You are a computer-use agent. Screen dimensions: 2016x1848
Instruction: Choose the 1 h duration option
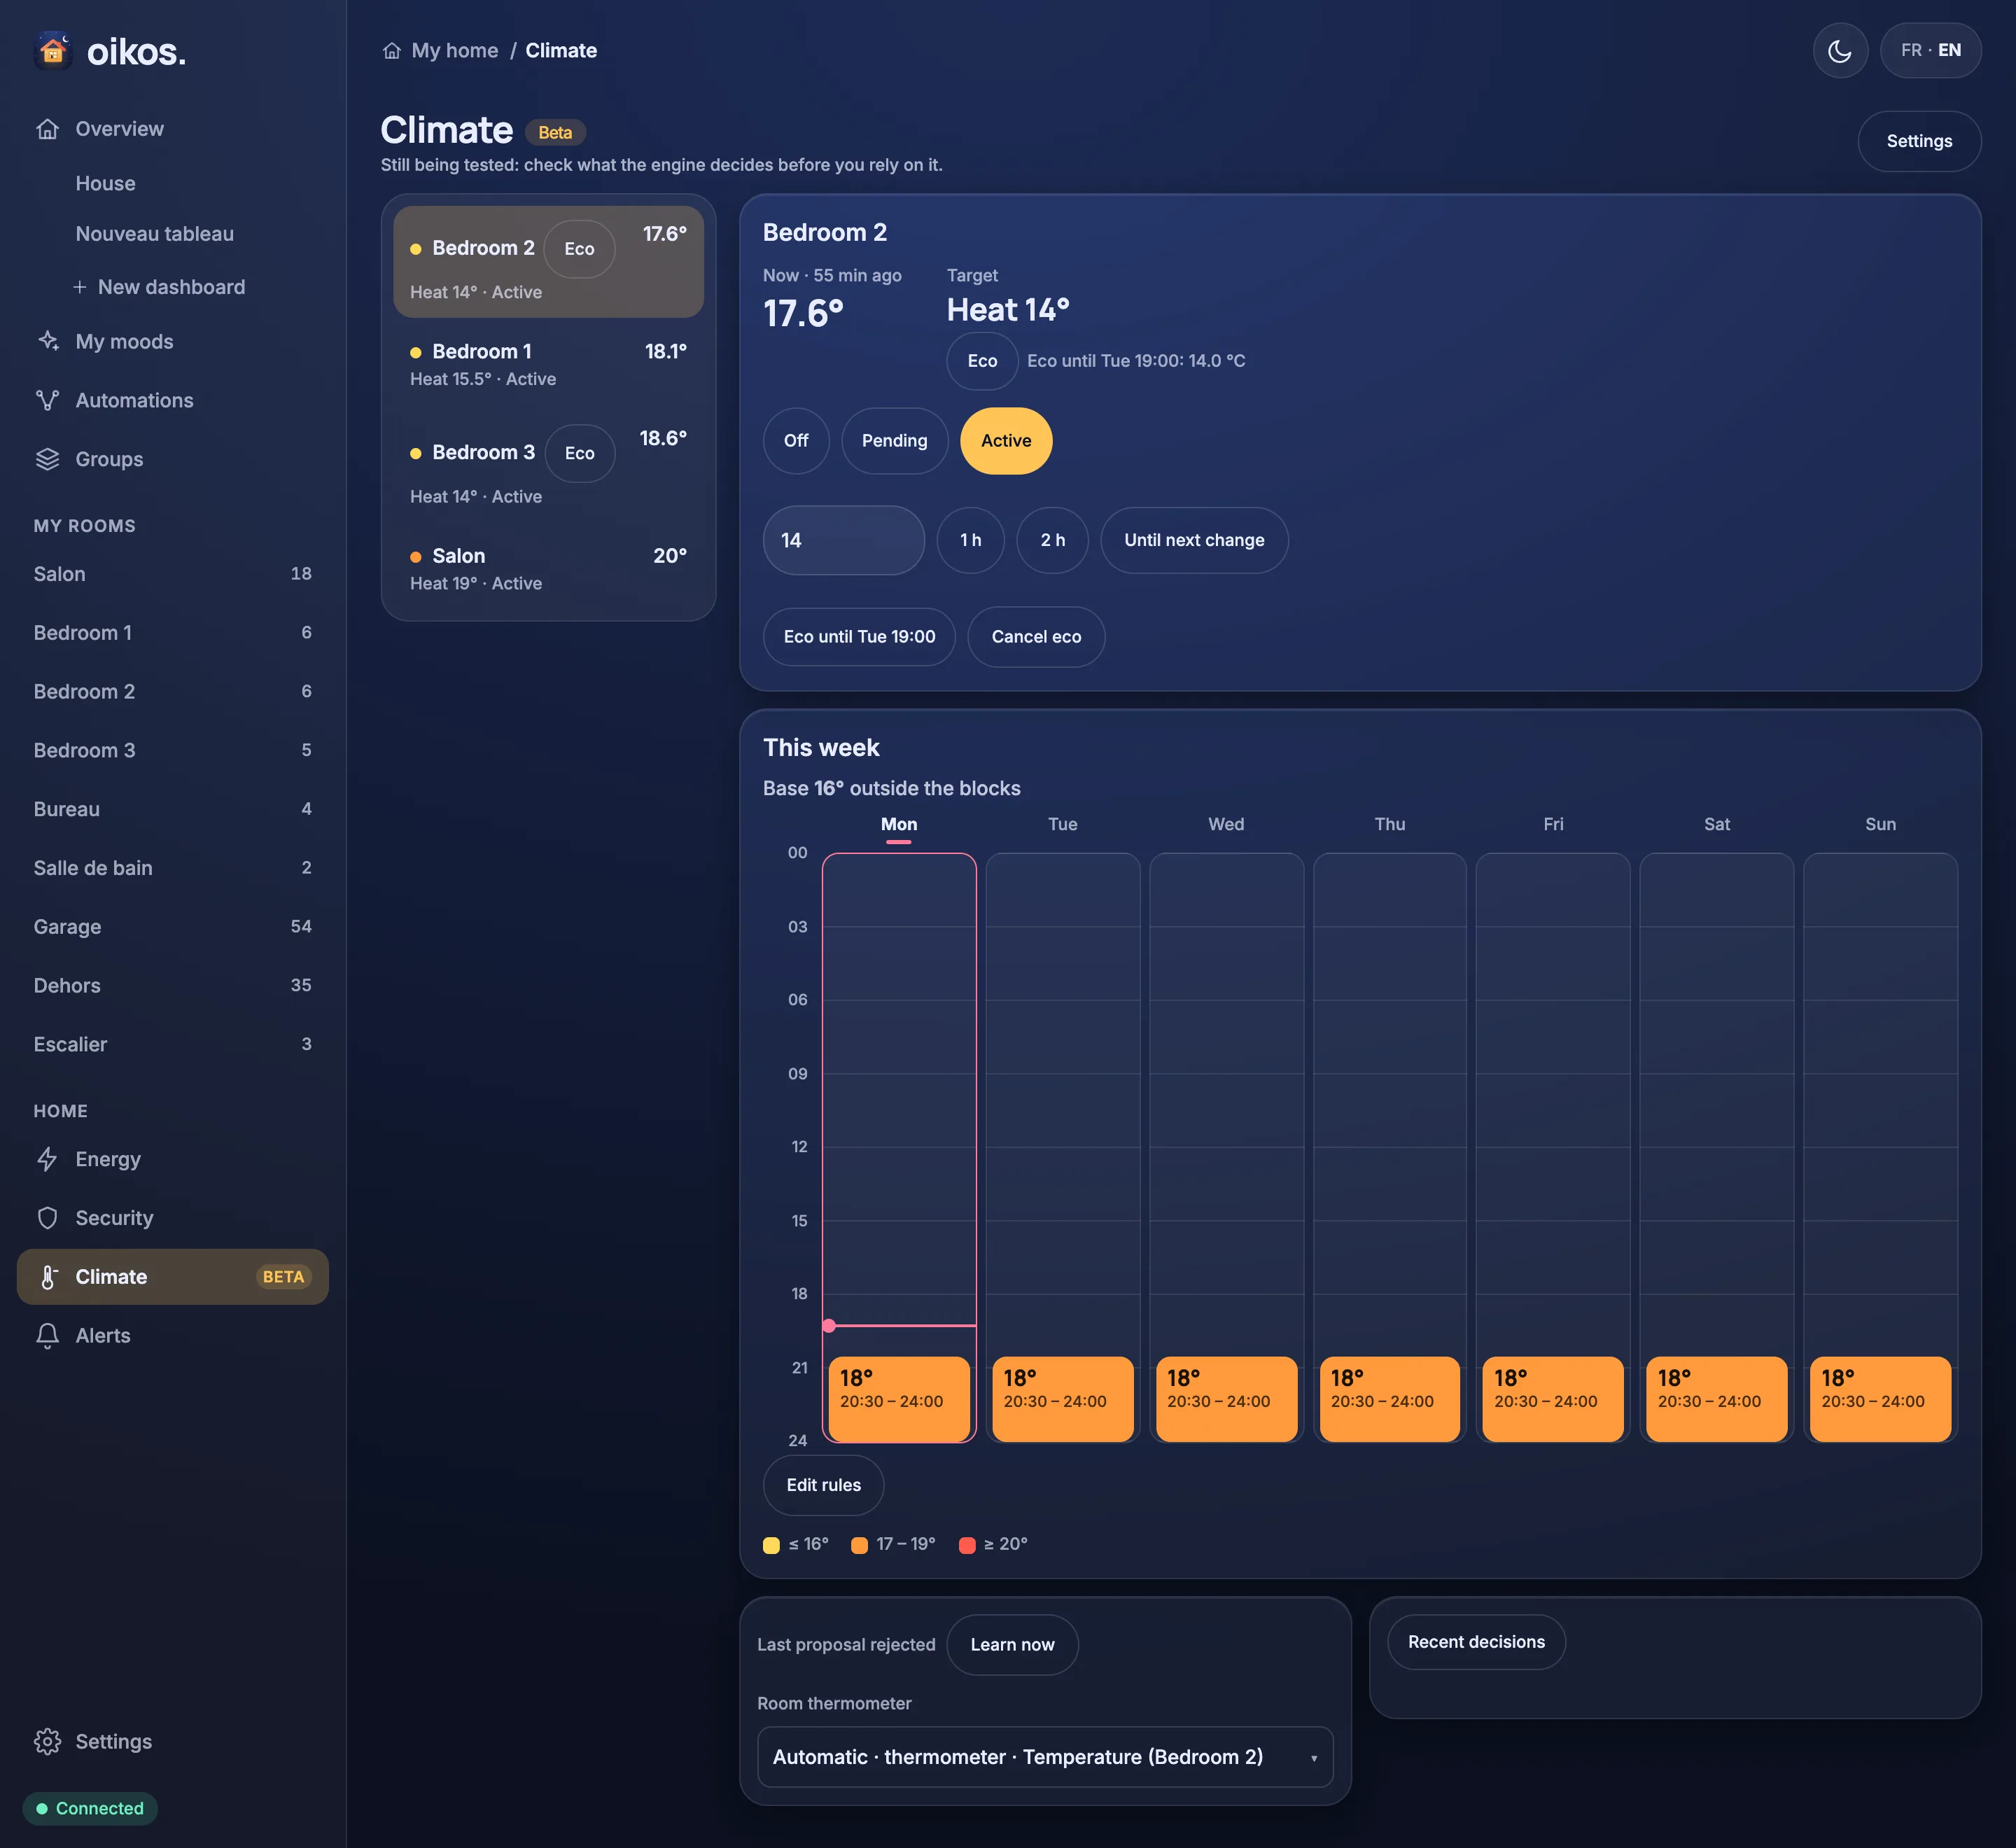(x=970, y=540)
